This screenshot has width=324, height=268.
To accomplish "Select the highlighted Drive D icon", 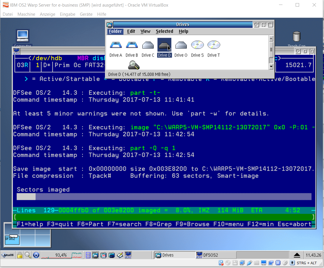I will [x=164, y=45].
